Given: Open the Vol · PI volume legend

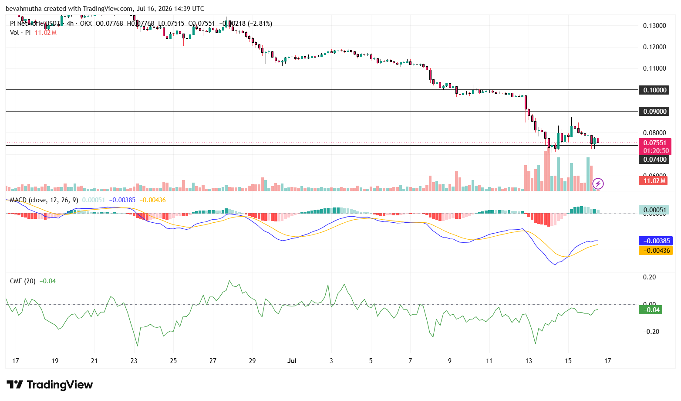Looking at the screenshot, I should pos(20,33).
